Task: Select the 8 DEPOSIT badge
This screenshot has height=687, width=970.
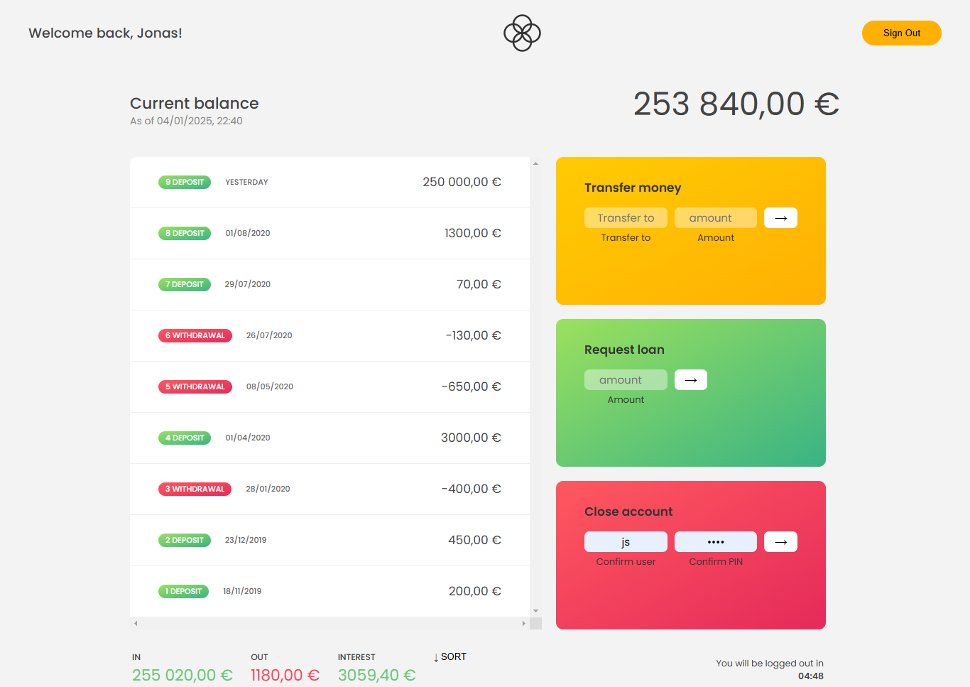Action: (185, 233)
